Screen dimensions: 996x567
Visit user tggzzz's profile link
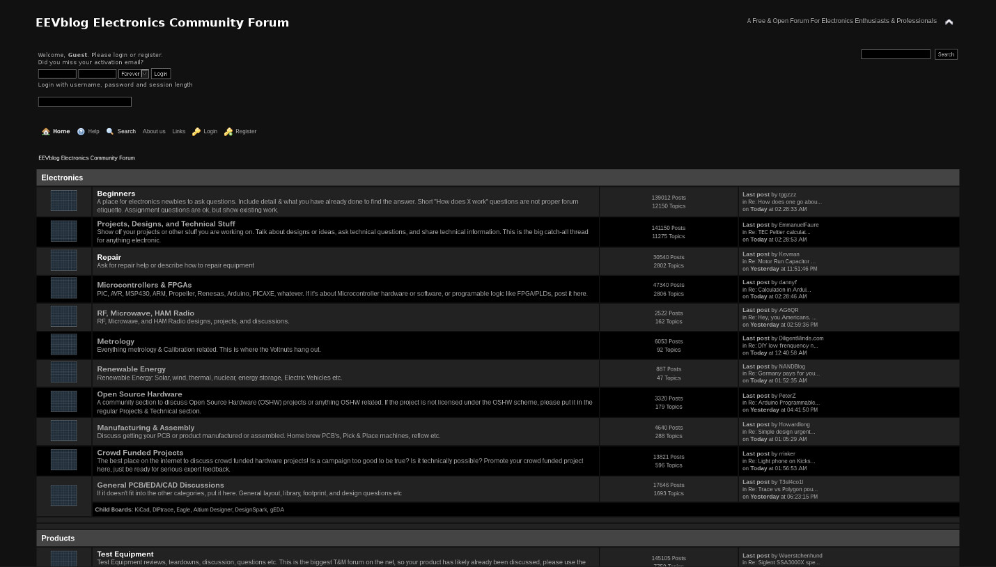coord(787,194)
